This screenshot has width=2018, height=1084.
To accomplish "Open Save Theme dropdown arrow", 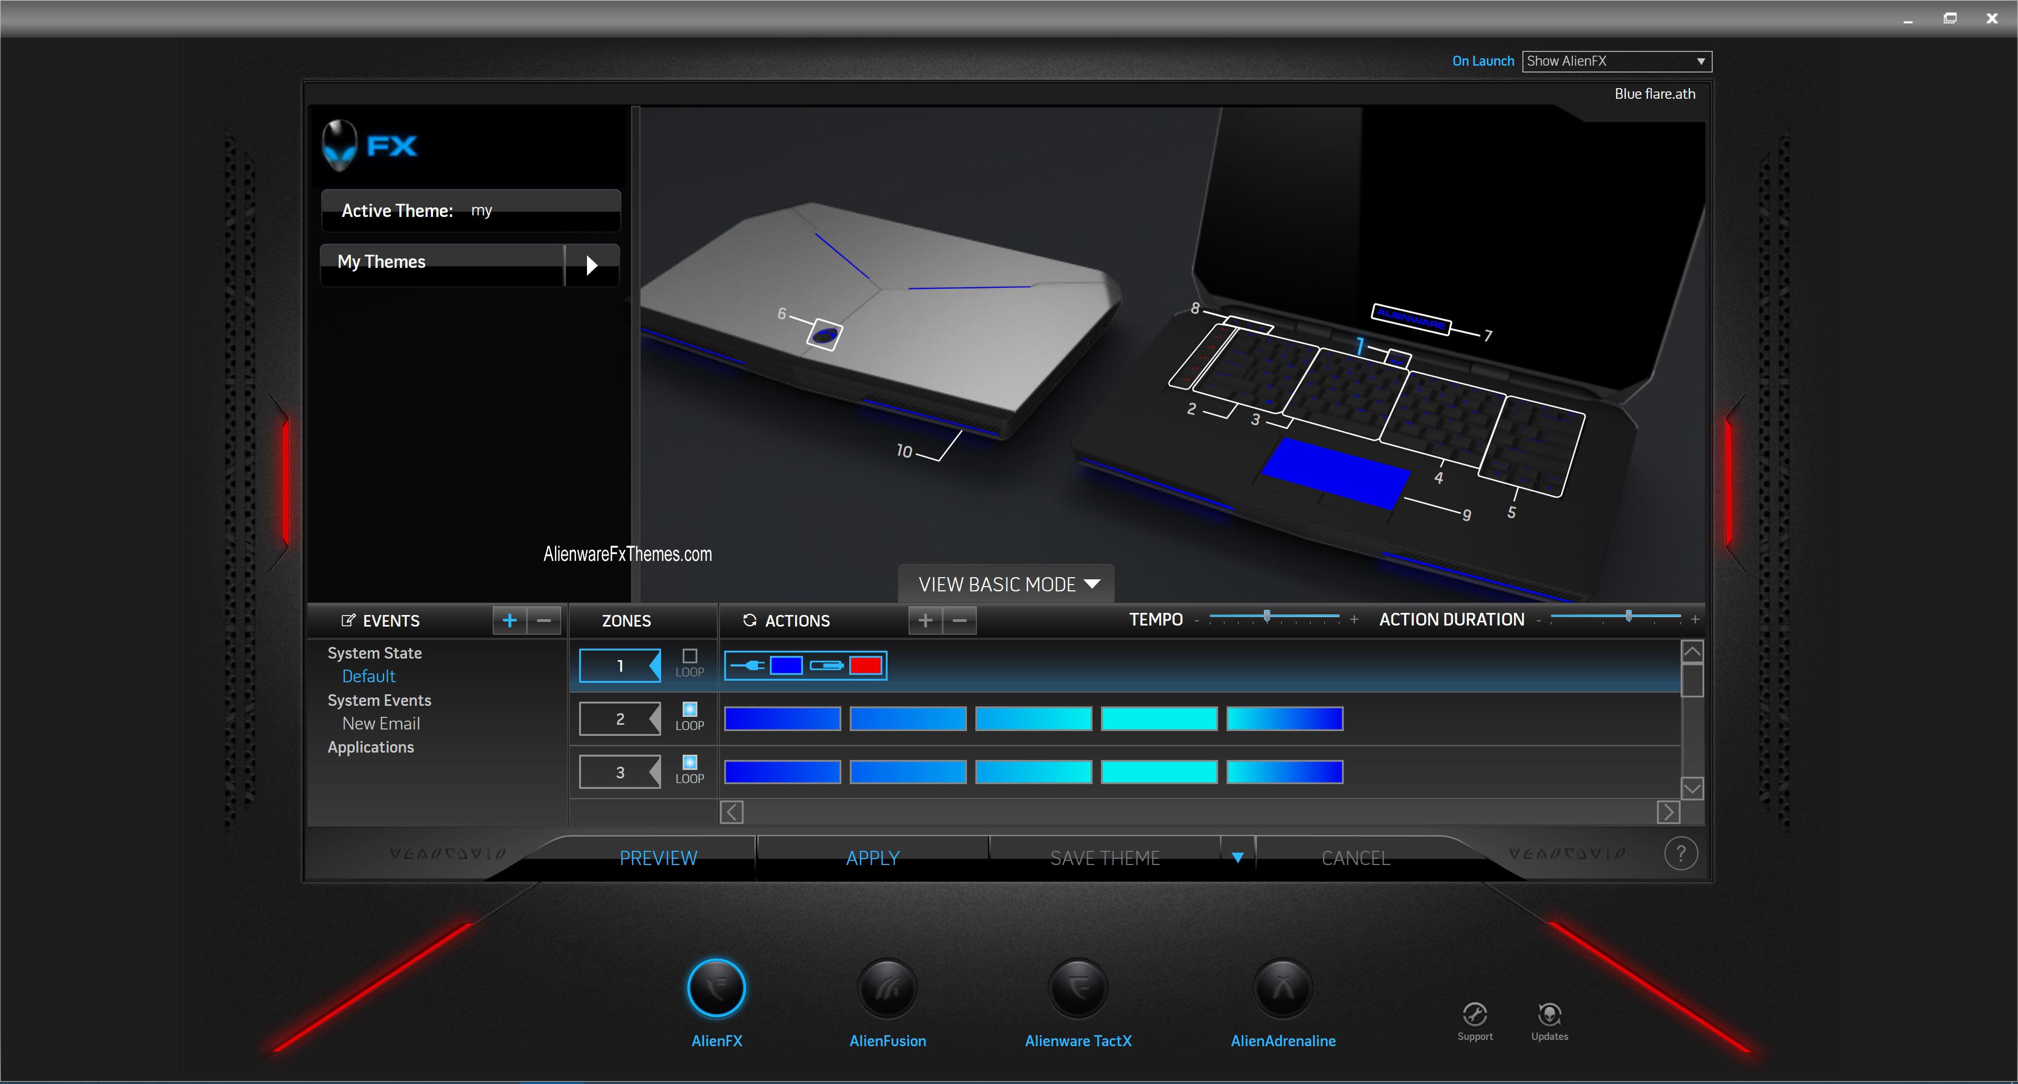I will pos(1238,858).
